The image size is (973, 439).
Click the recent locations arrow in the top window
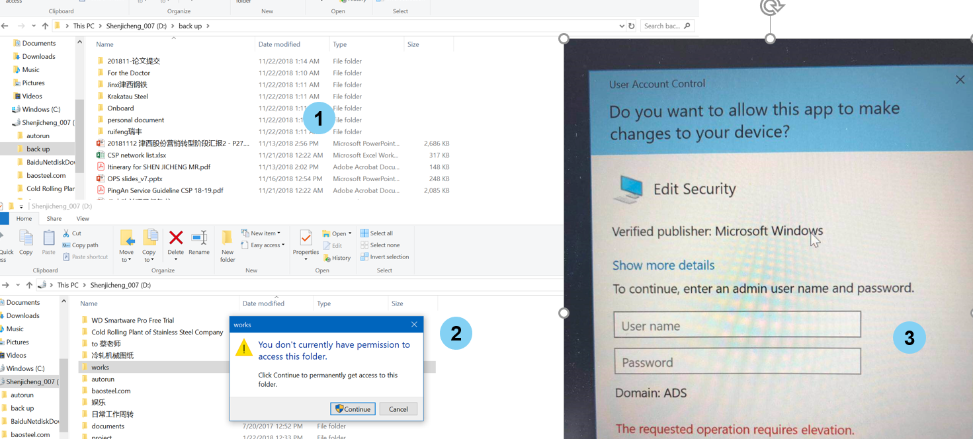point(33,26)
